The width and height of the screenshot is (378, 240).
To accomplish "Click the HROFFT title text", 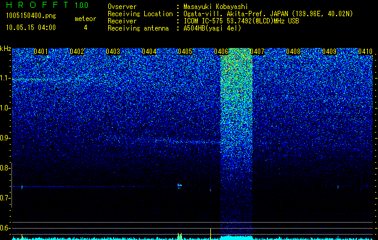I will 38,5.
